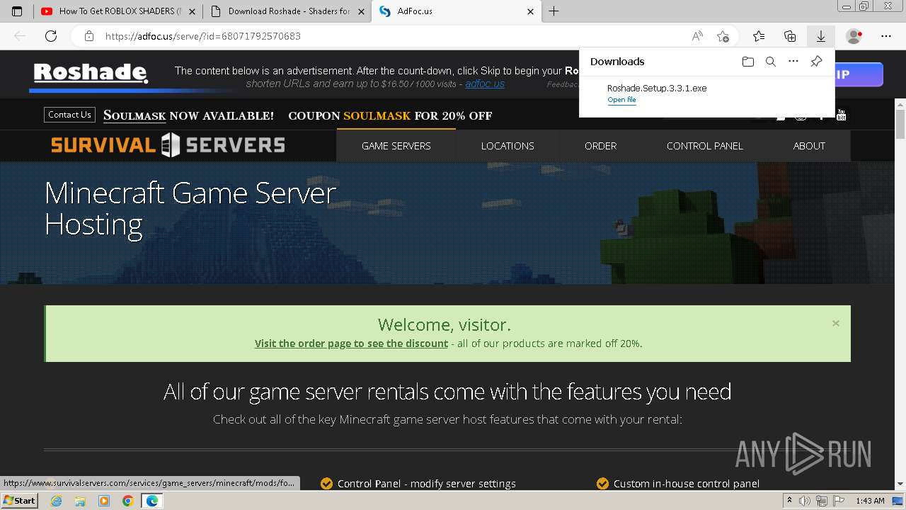Image resolution: width=906 pixels, height=510 pixels.
Task: Click the Soulmask now available promo text
Action: tap(188, 115)
